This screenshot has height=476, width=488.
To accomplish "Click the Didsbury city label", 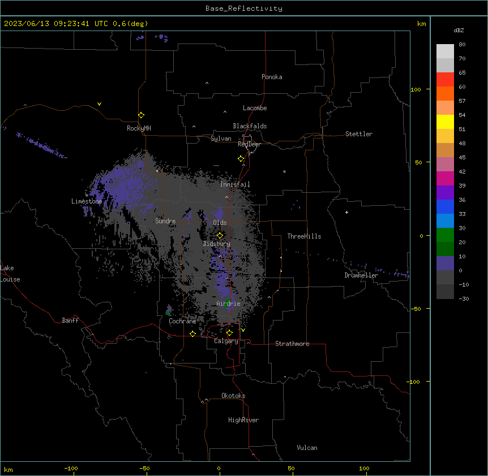I will 217,244.
